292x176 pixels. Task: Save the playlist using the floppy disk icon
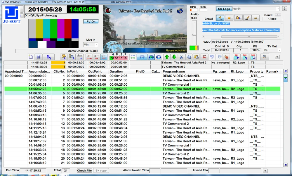(38, 57)
